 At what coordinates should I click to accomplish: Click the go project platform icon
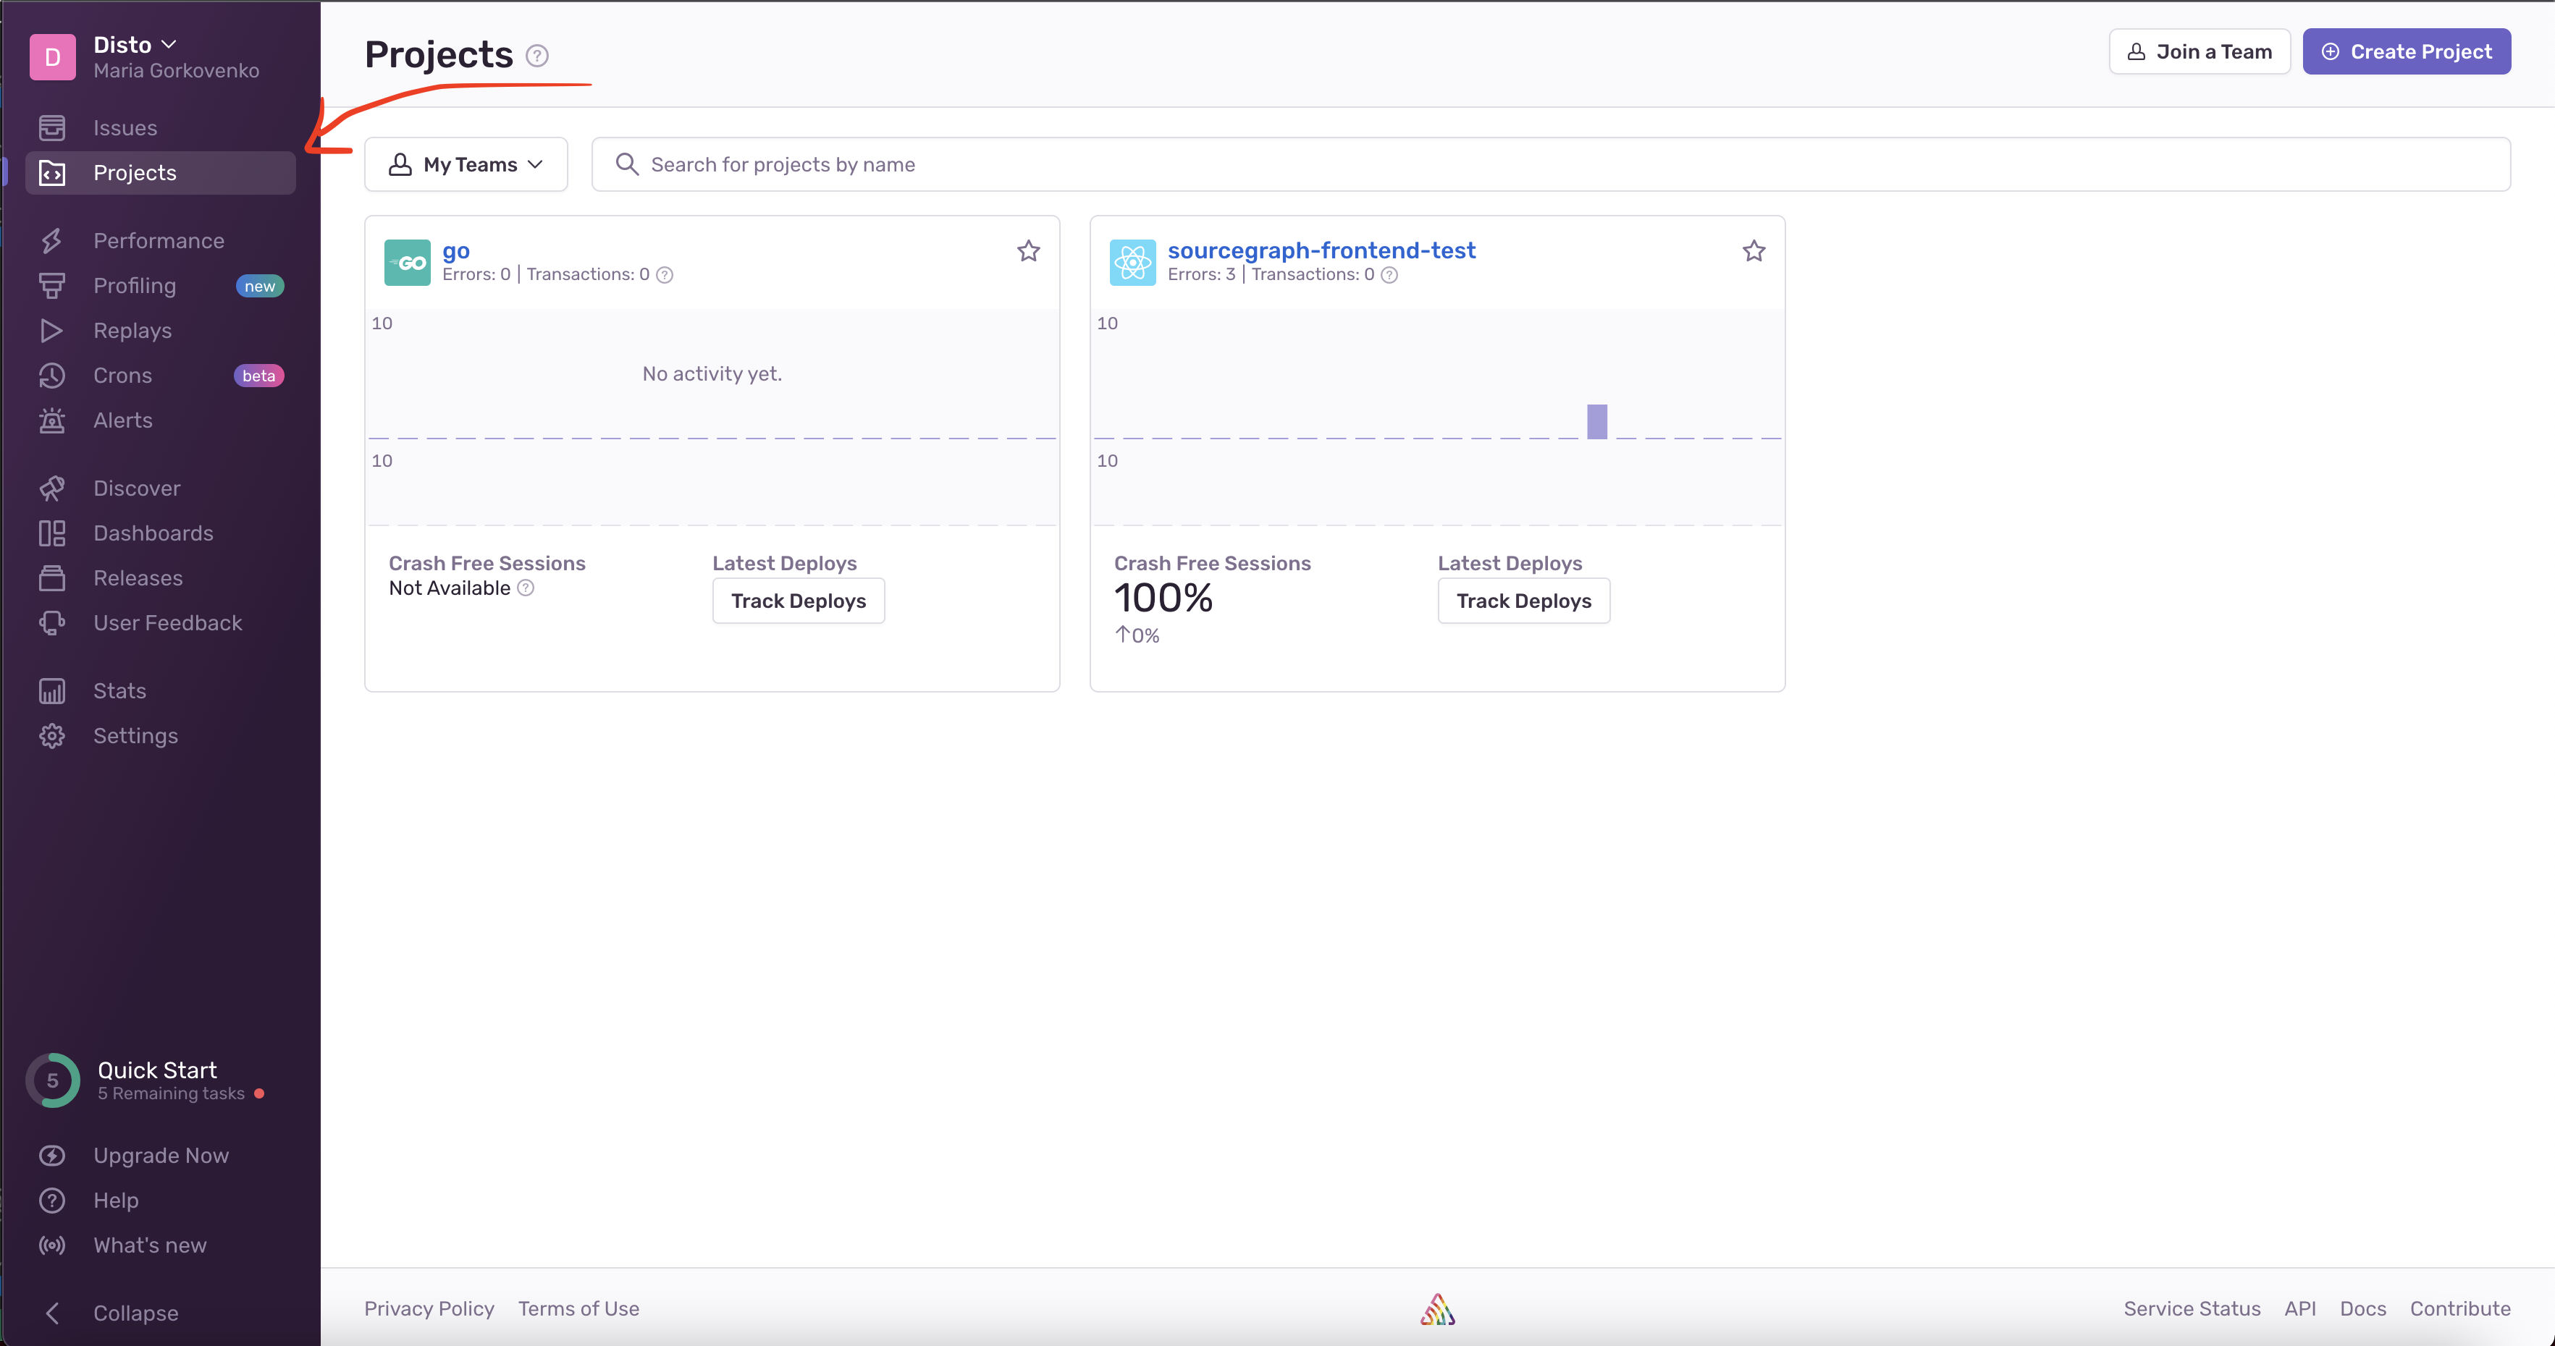pyautogui.click(x=407, y=263)
